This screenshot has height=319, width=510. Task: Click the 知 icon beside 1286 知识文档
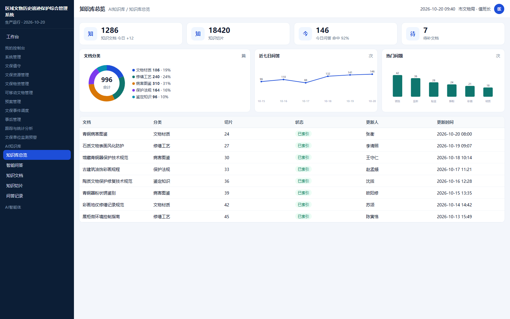coord(91,34)
